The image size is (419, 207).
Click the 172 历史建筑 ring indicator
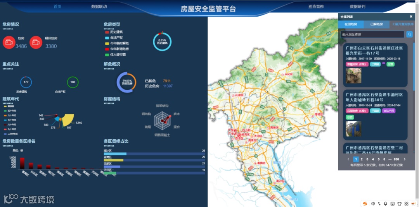pyautogui.click(x=26, y=82)
